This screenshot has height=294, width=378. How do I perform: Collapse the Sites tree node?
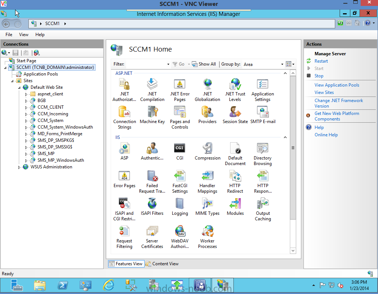click(12, 81)
